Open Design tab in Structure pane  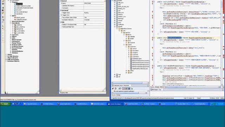click(118, 95)
